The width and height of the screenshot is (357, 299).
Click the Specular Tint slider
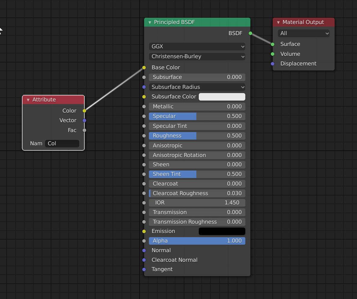point(197,126)
